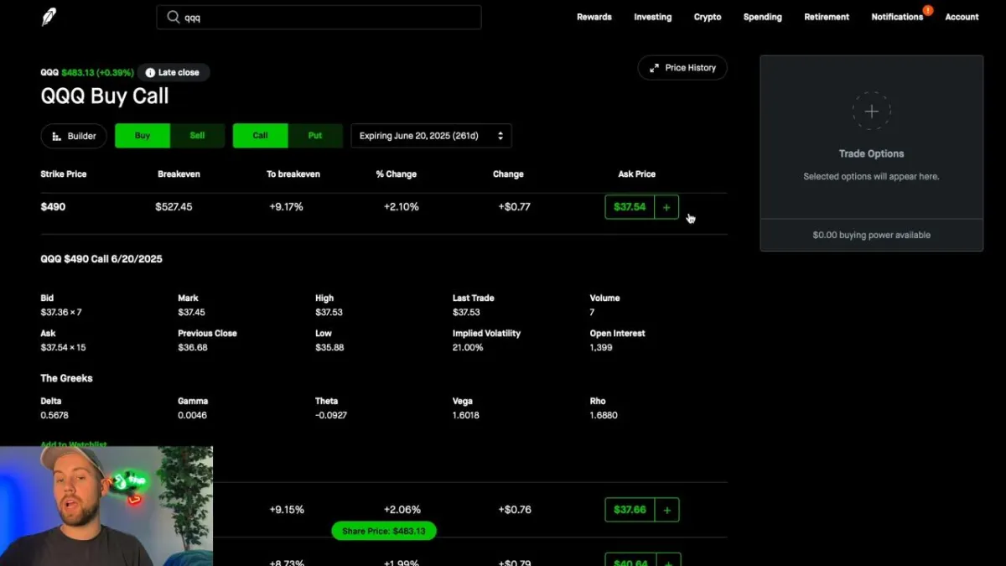
Task: Go to the Retirement page
Action: (x=827, y=17)
